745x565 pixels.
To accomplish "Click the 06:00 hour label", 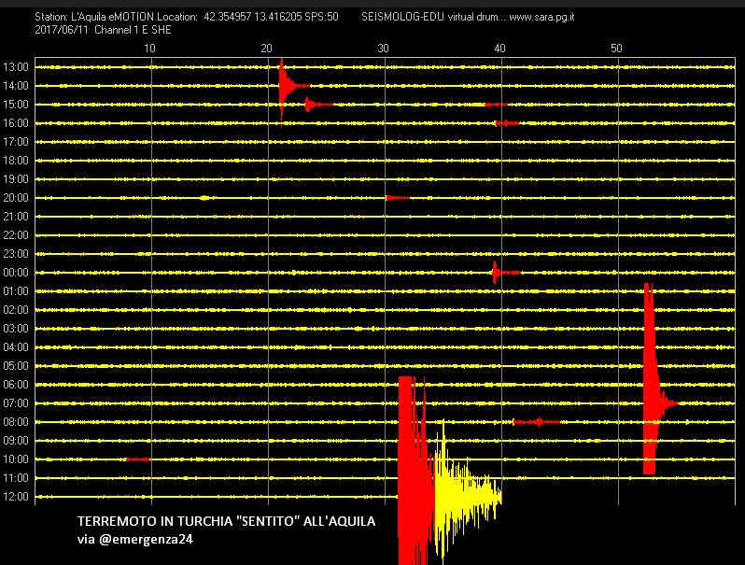I will 16,385.
